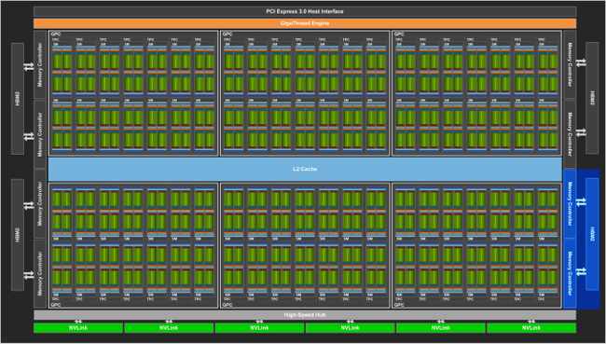Click the upper double-arrow icon beside the top-right gray HBM2 block
This screenshot has width=606, height=344.
(581, 62)
